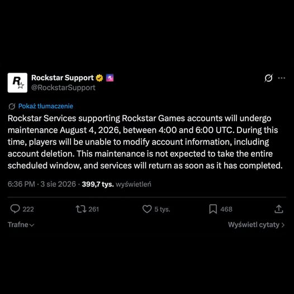Image resolution: width=294 pixels, height=294 pixels.
Task: Click the arrow after Wyświetl cytaty
Action: point(283,225)
